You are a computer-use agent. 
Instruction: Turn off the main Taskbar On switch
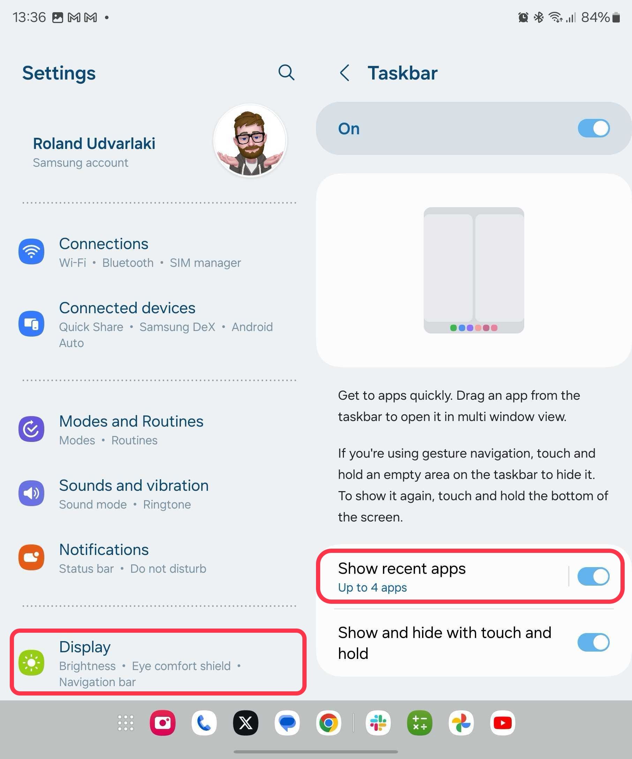594,128
